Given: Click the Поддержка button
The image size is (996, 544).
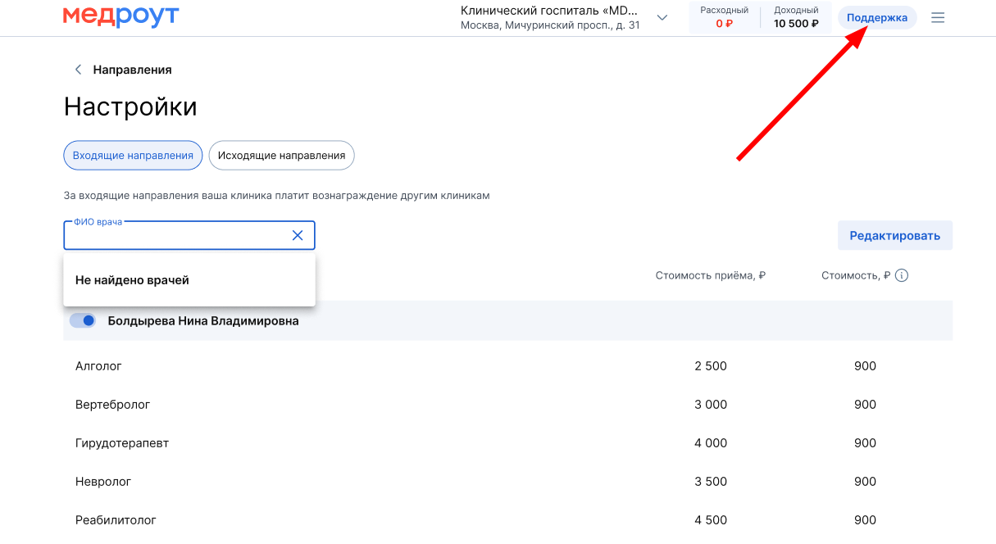Looking at the screenshot, I should 876,18.
